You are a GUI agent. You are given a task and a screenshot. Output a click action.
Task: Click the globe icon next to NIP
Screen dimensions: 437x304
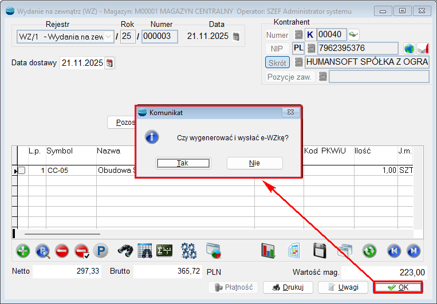point(409,48)
